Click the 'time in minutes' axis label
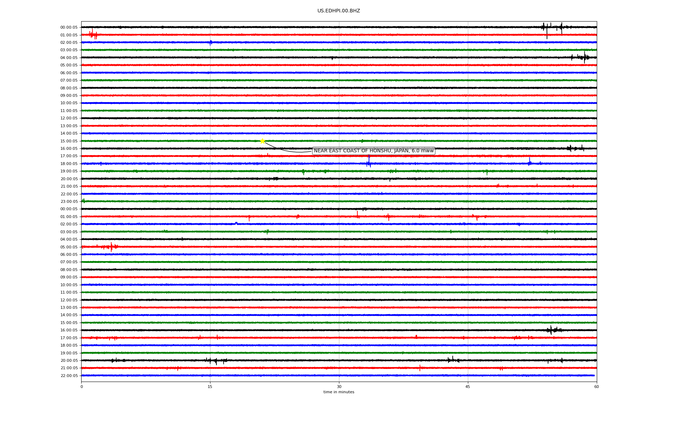The height and width of the screenshot is (424, 678). click(x=338, y=392)
